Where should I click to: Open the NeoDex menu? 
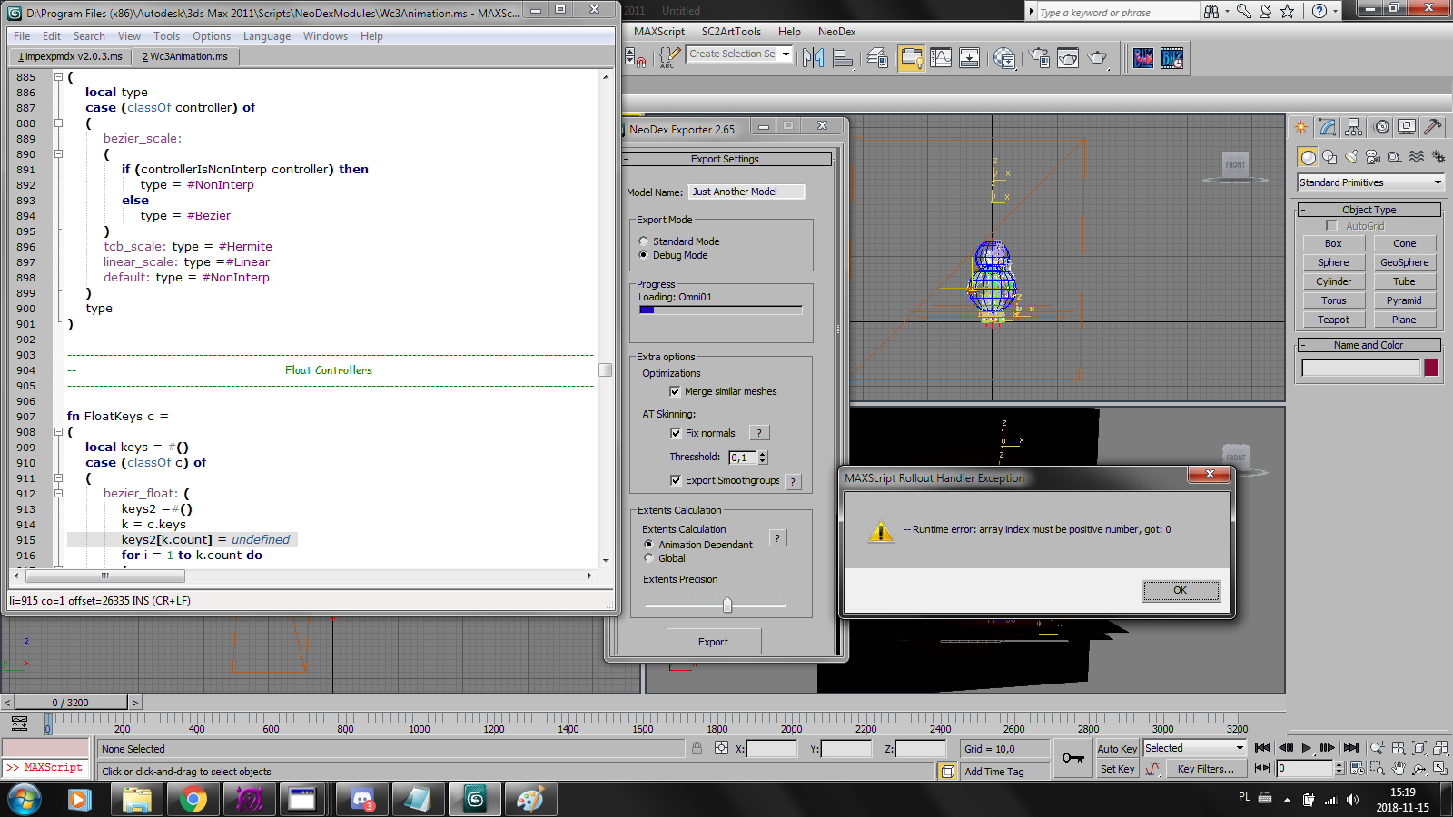click(x=836, y=31)
